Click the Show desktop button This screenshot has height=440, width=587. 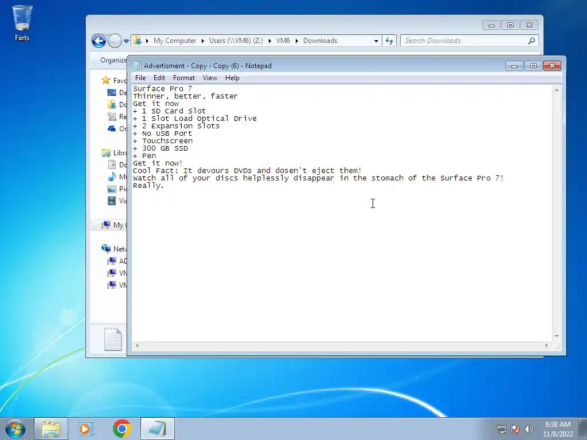click(584, 429)
